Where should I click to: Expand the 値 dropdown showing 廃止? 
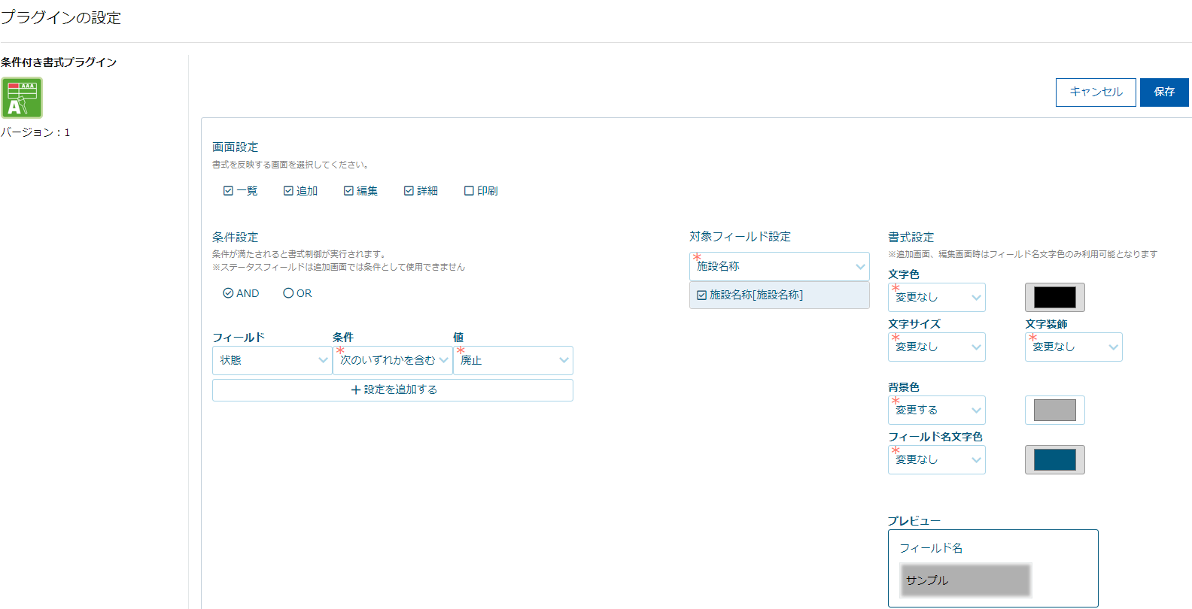[x=512, y=360]
